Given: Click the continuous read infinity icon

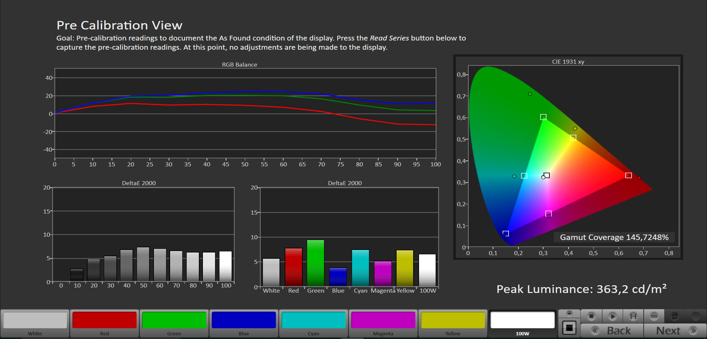Looking at the screenshot, I should click(x=654, y=316).
